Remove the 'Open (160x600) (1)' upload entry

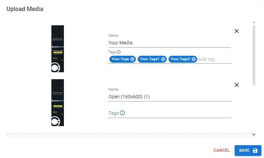point(236,85)
